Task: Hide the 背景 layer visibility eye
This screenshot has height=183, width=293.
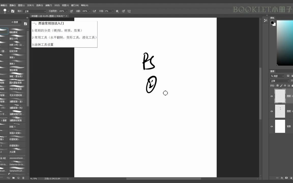Action: [x=272, y=126]
